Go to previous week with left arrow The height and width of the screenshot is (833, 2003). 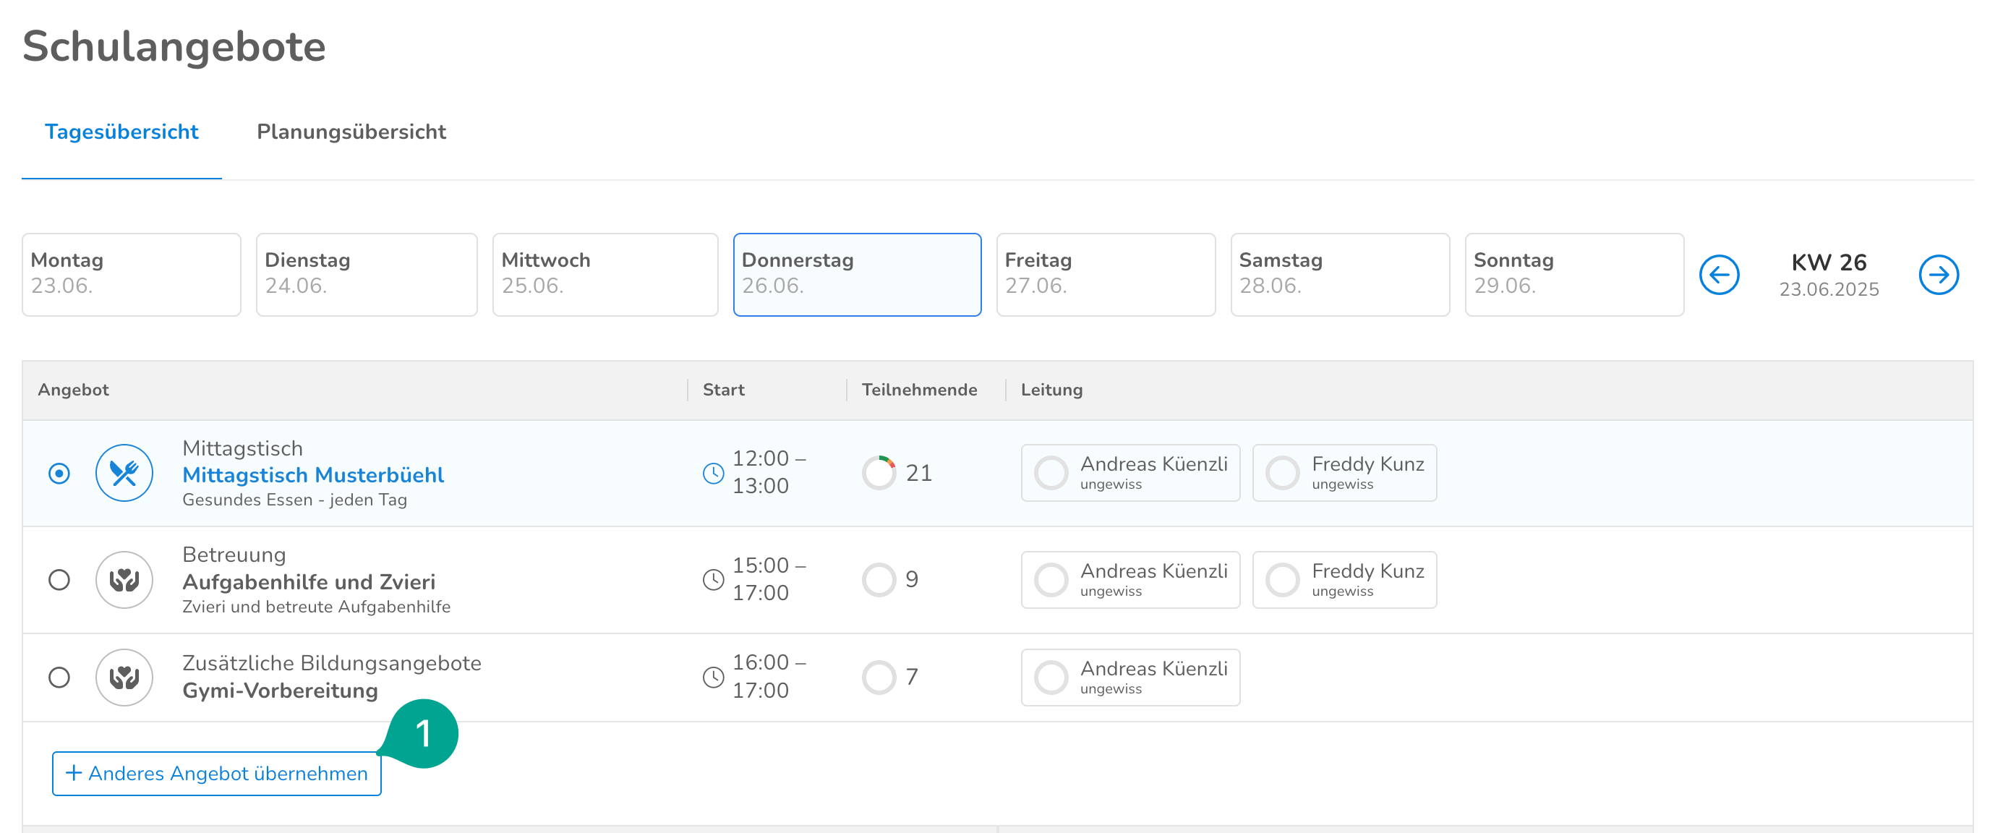pos(1718,275)
